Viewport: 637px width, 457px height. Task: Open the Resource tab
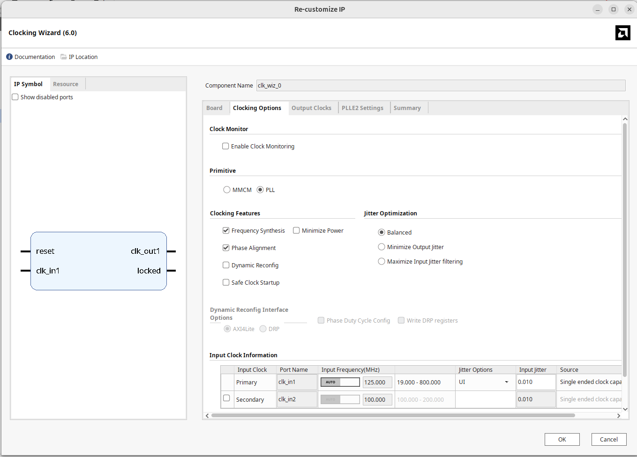(66, 84)
